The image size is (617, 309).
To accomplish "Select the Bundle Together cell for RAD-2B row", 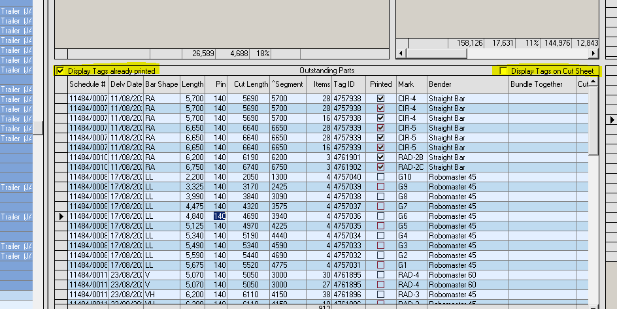I will tap(541, 157).
